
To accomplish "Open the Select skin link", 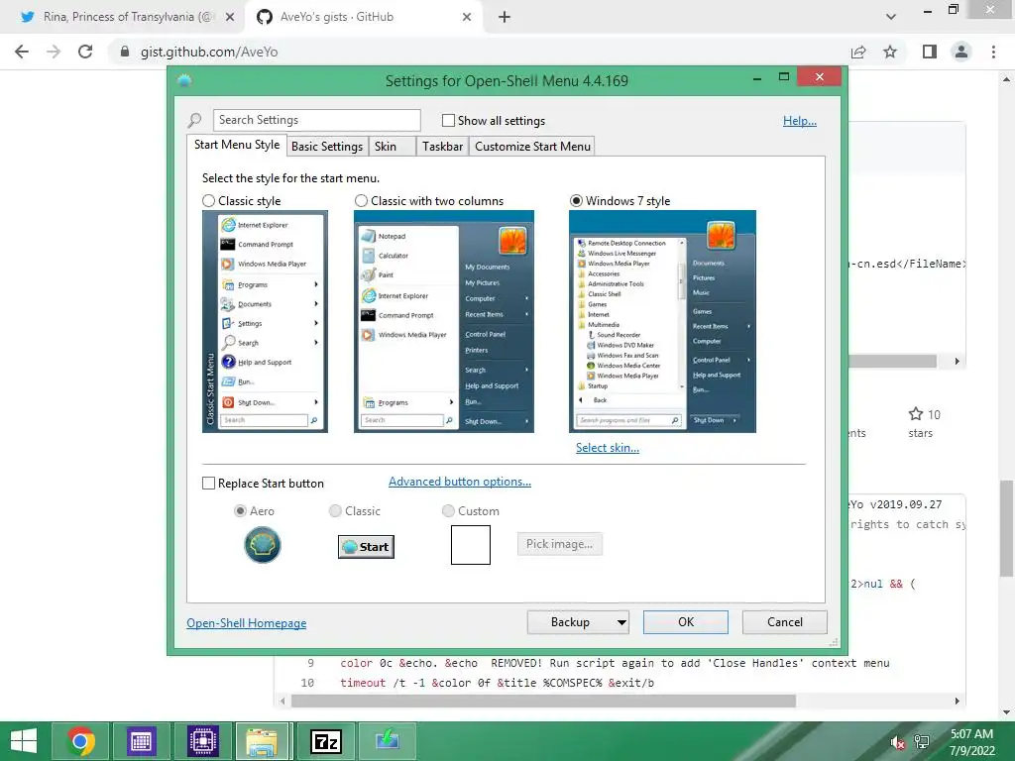I will pyautogui.click(x=608, y=448).
